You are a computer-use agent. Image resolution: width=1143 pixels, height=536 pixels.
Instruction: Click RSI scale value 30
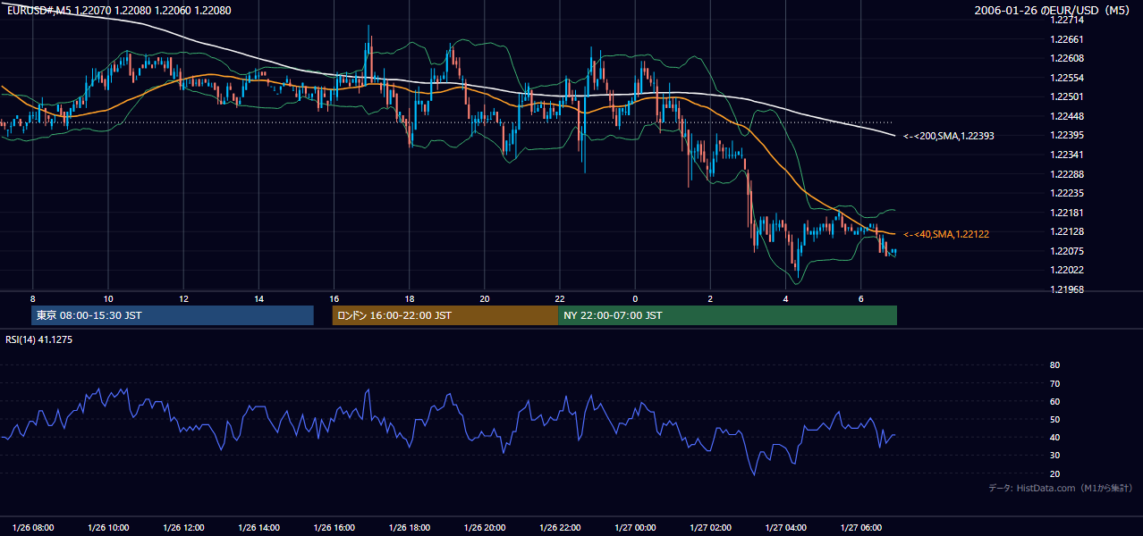(x=1054, y=456)
